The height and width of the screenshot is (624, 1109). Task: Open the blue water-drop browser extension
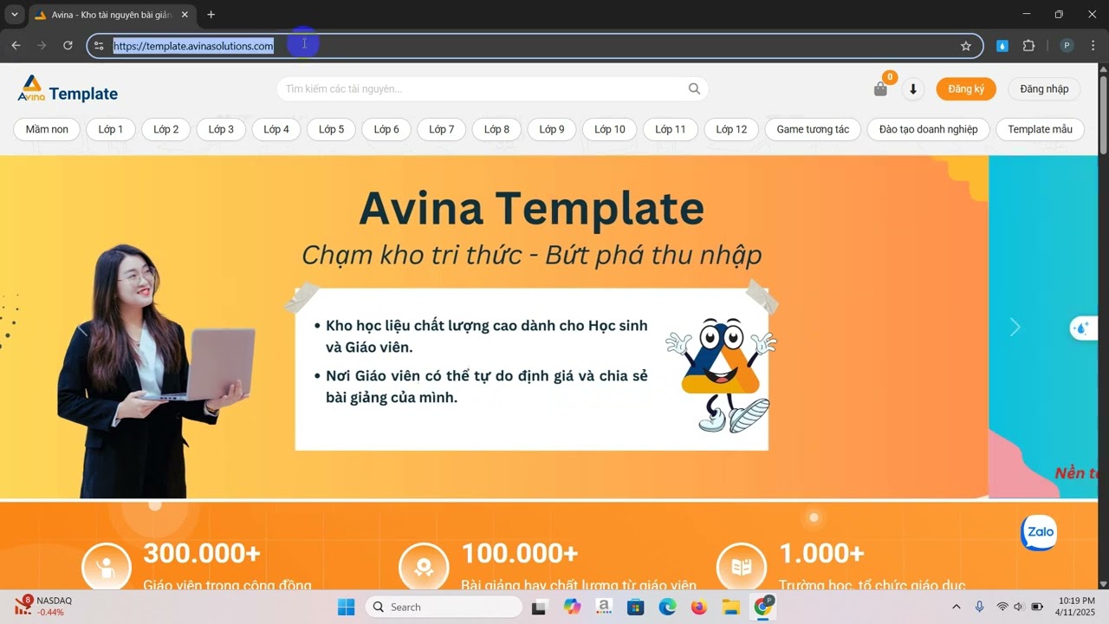point(1002,46)
